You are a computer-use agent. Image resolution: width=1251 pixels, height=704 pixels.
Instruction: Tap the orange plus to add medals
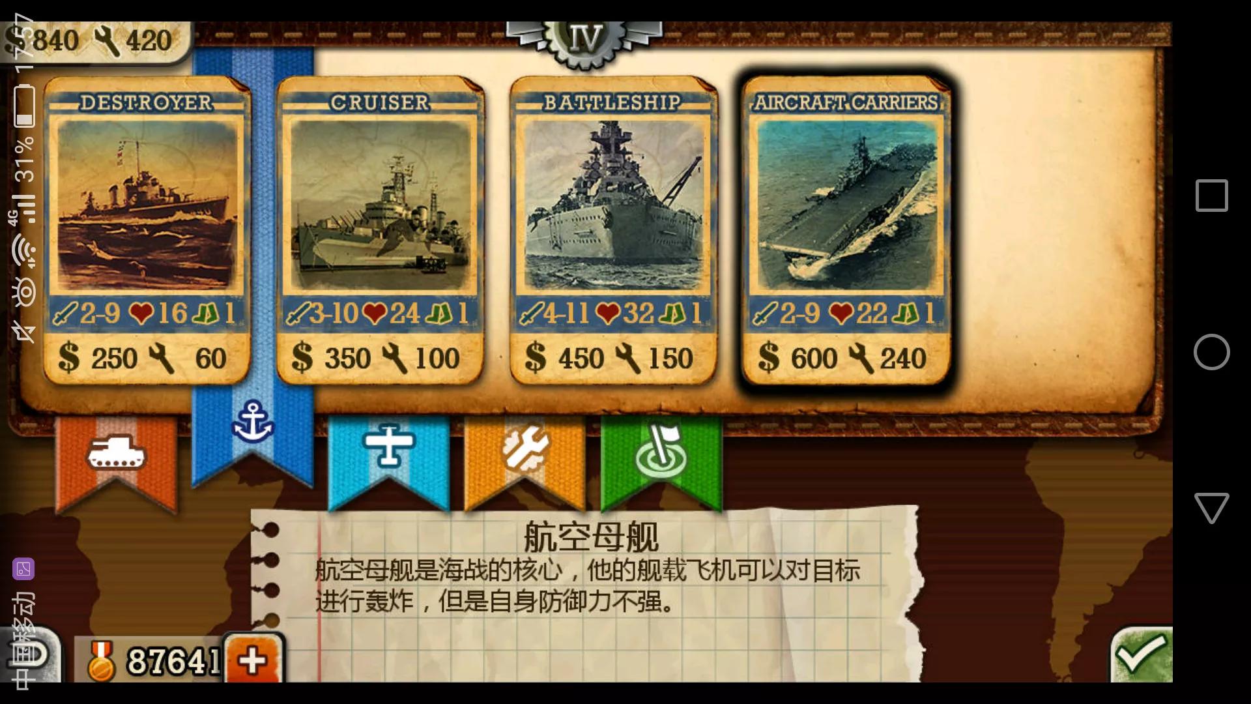(x=253, y=660)
